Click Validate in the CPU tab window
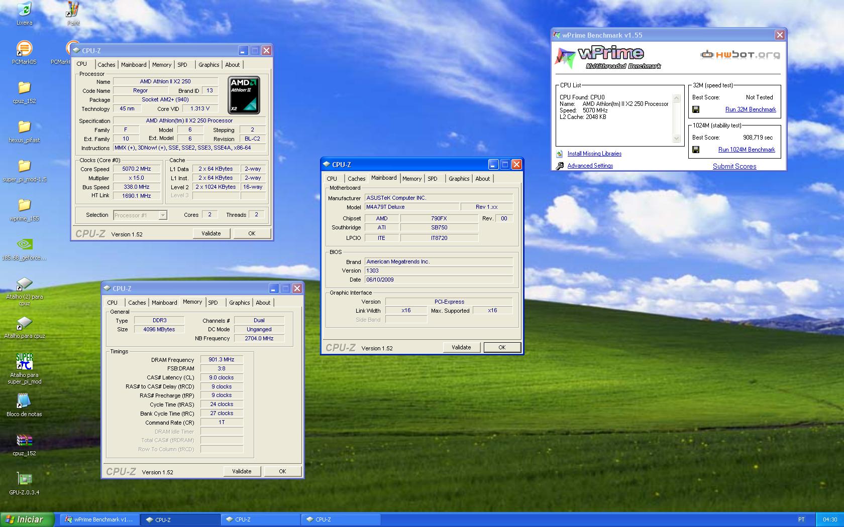The height and width of the screenshot is (527, 844). 211,233
